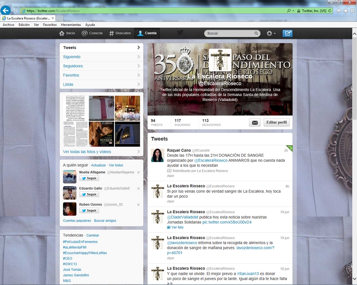
Task: Open the Ver menu
Action: (x=37, y=25)
